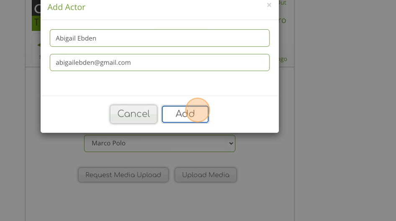This screenshot has height=221, width=396.
Task: Click the green "ro" text at right
Action: pyautogui.click(x=282, y=21)
